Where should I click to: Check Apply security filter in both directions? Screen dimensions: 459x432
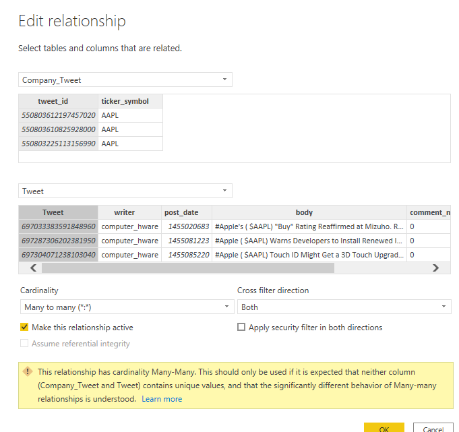(241, 327)
